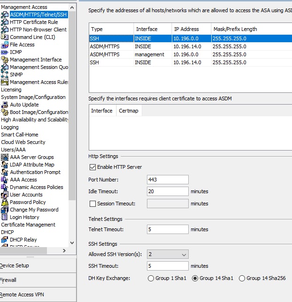Click the Auto Update icon

(5, 105)
